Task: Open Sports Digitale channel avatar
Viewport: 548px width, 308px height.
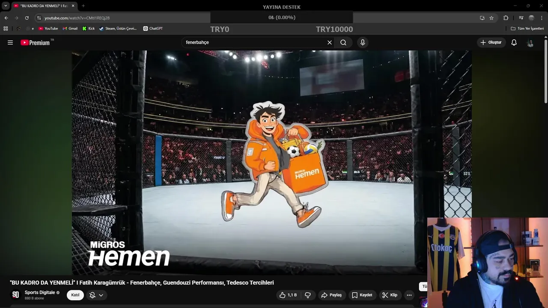Action: 16,295
